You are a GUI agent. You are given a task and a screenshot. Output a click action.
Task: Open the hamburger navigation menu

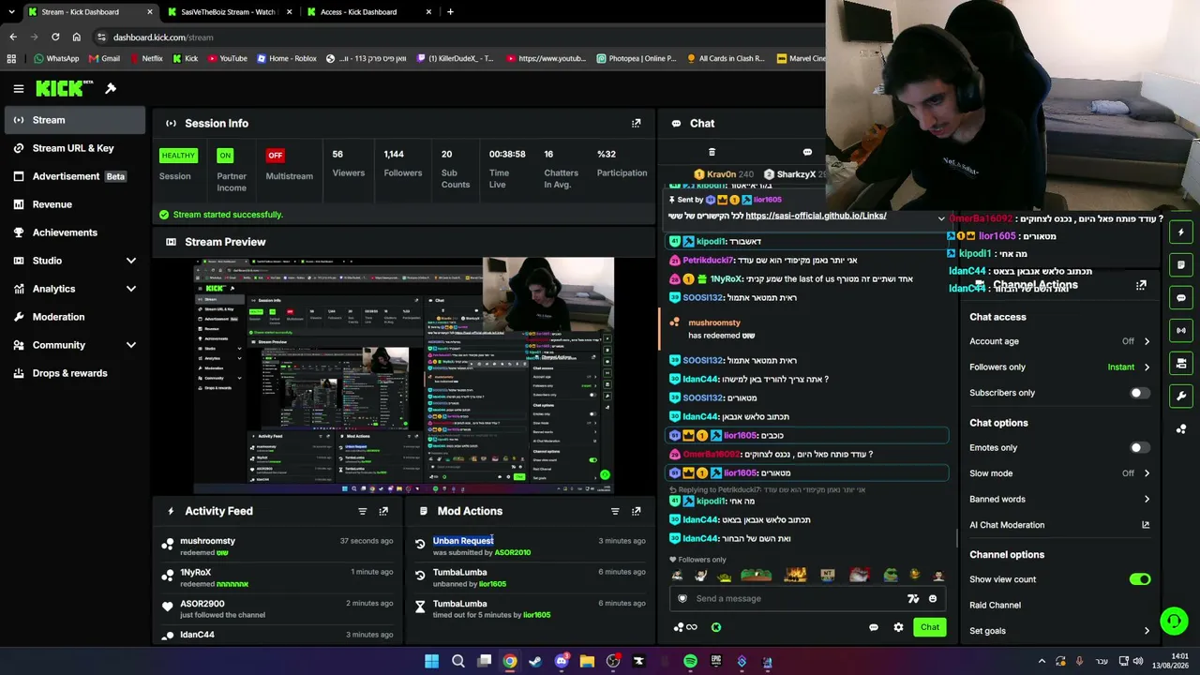click(x=18, y=88)
